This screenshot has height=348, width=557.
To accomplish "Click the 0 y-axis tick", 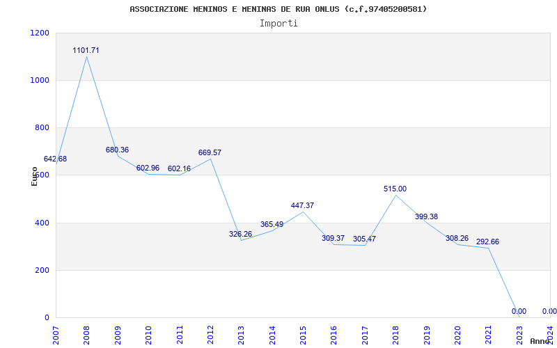I will point(47,317).
